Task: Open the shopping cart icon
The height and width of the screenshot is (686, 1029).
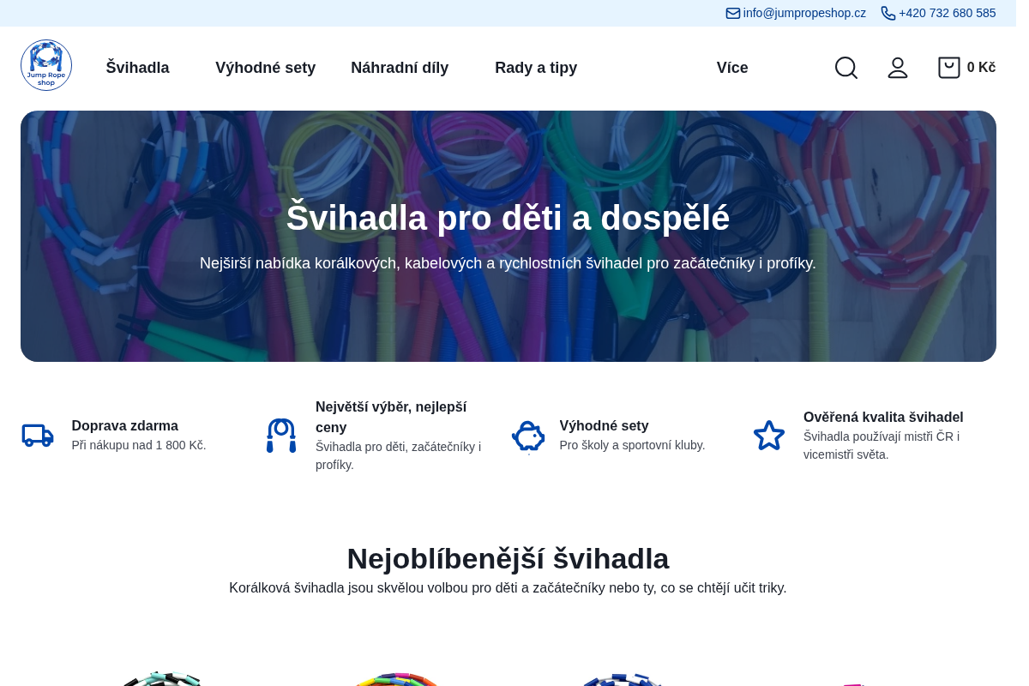Action: coord(949,68)
